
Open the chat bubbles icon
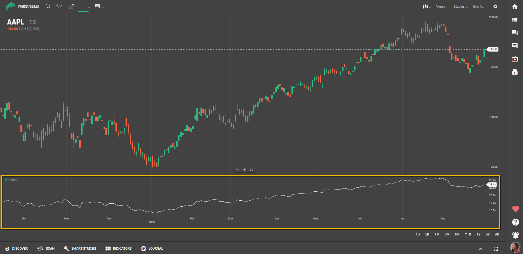point(515,33)
